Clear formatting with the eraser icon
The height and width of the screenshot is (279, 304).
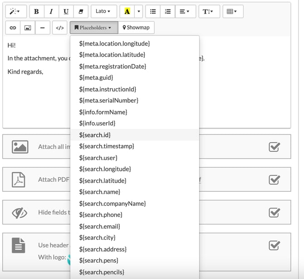81,12
